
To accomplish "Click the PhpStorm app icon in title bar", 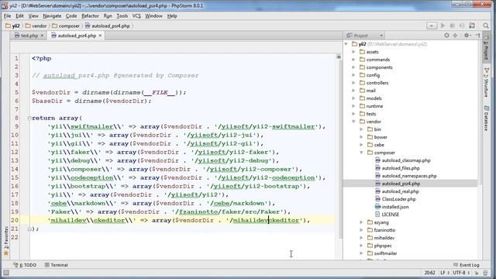I will click(5, 5).
